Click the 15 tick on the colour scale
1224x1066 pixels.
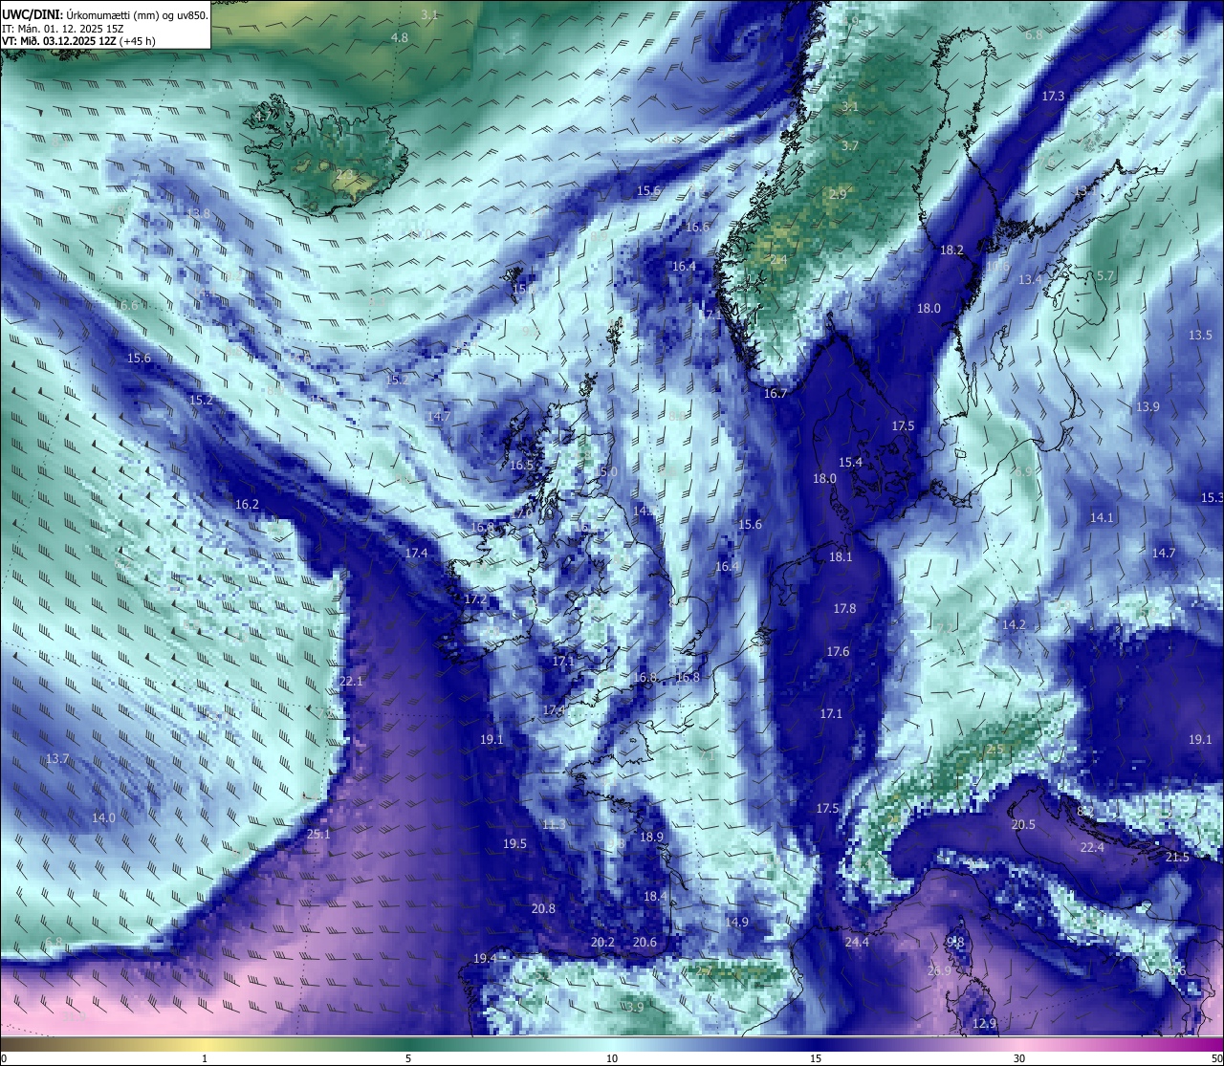[x=816, y=1058]
